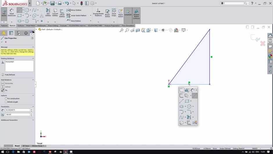Image resolution: width=273 pixels, height=154 pixels.
Task: Click the Repair Sketch tool
Action: (x=107, y=13)
